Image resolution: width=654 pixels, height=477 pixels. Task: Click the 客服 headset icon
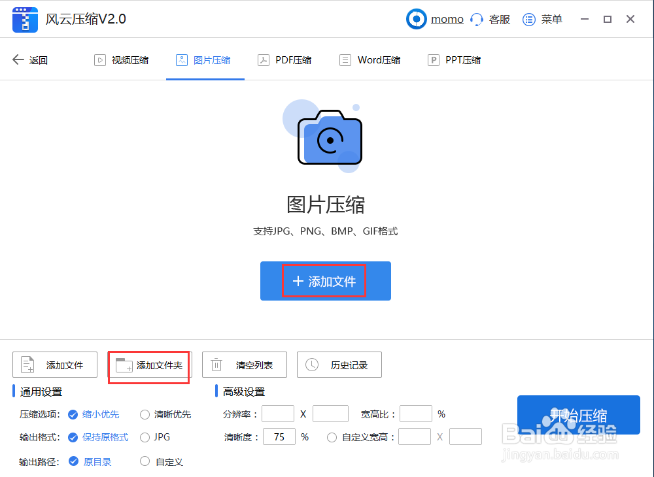coord(476,20)
